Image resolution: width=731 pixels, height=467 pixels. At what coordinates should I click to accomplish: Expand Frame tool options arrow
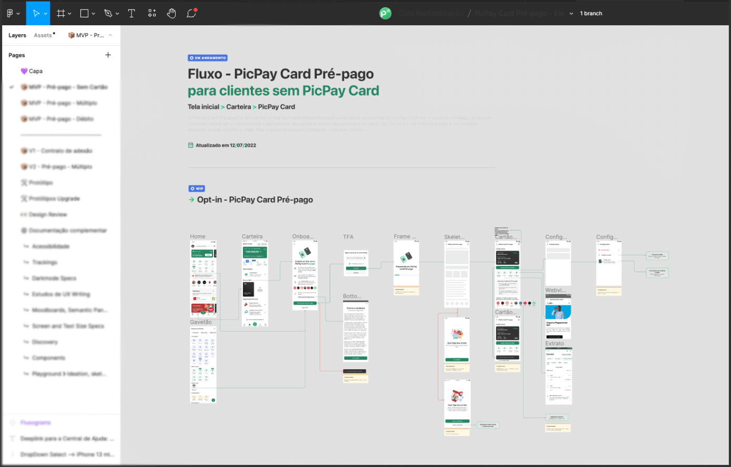[x=70, y=14]
